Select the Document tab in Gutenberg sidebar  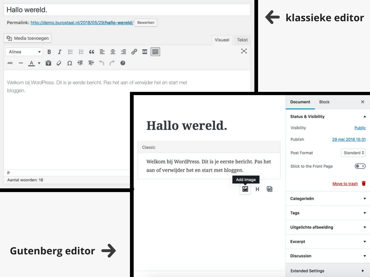[300, 102]
